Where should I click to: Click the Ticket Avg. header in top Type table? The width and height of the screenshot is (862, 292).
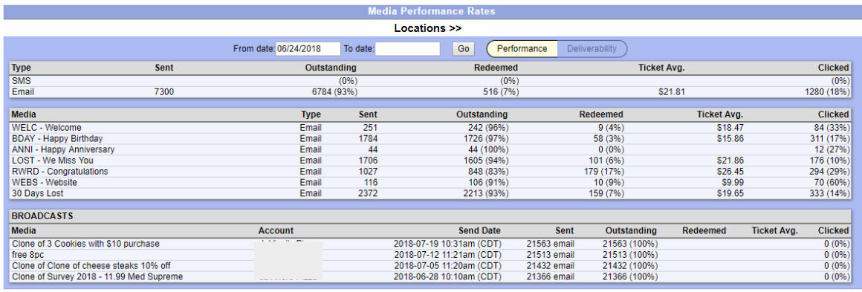point(661,68)
